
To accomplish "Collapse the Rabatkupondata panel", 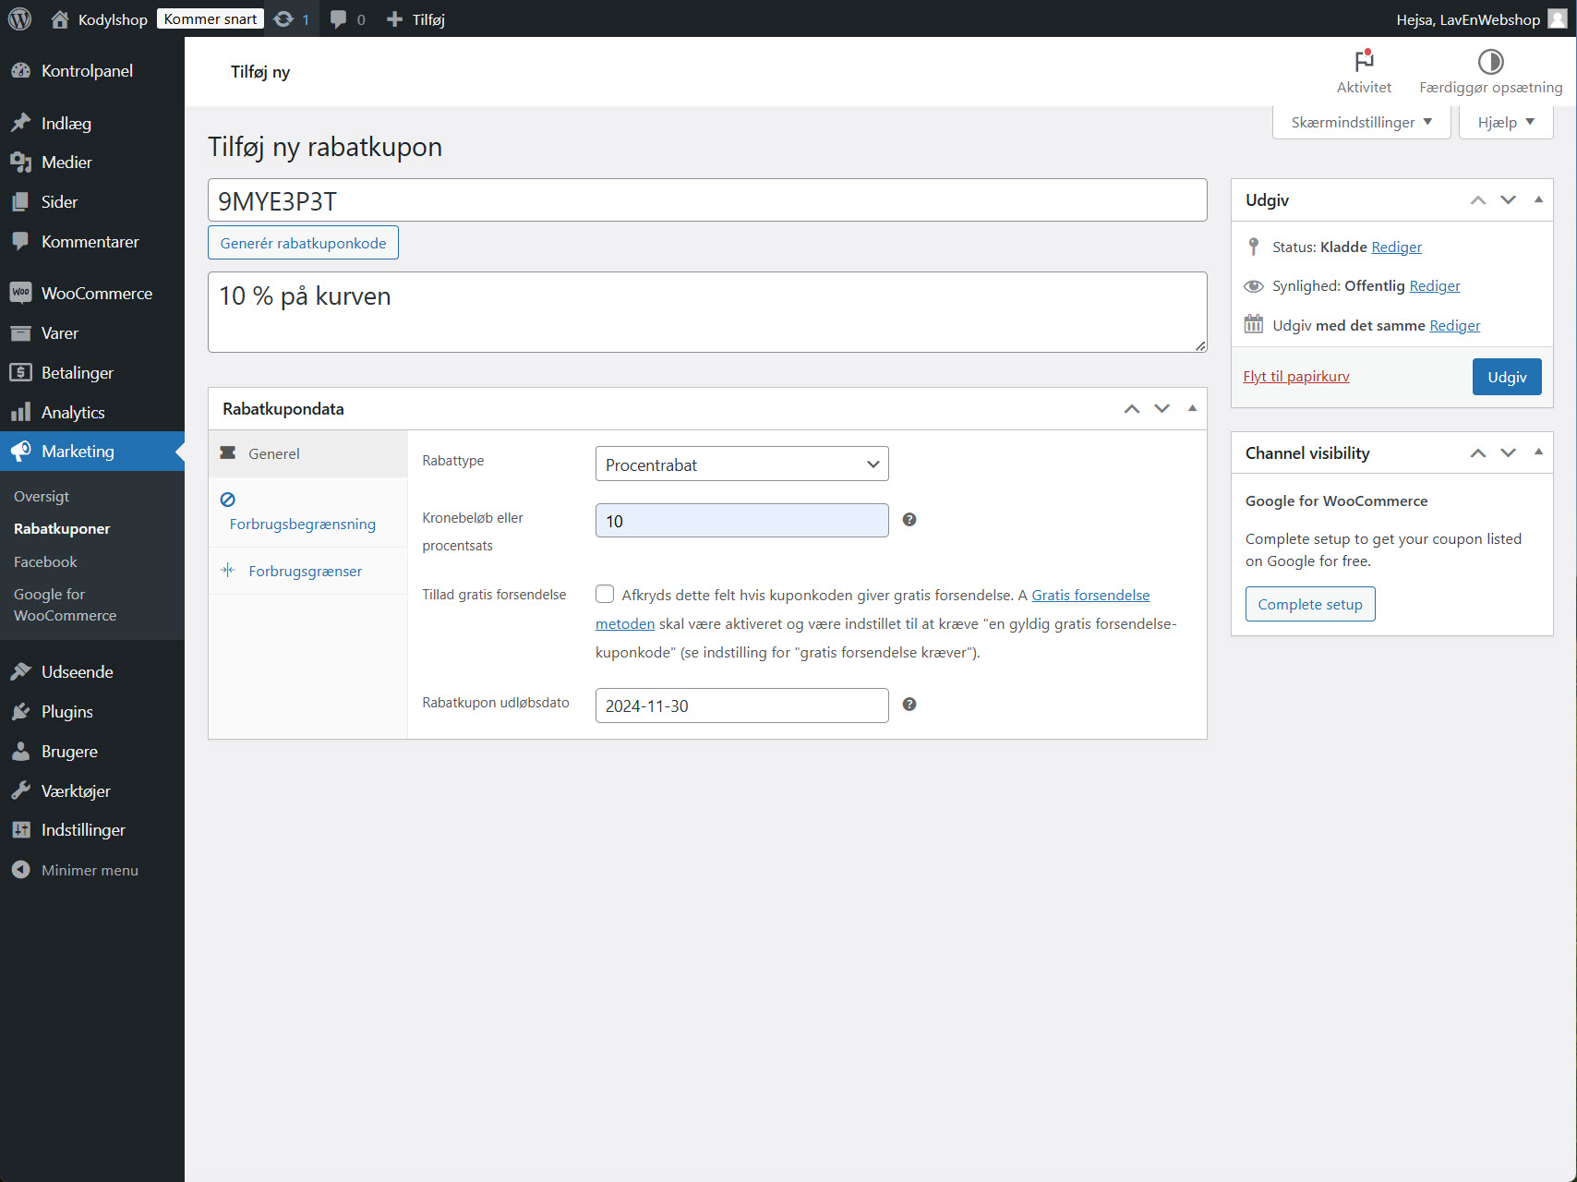I will point(1192,408).
